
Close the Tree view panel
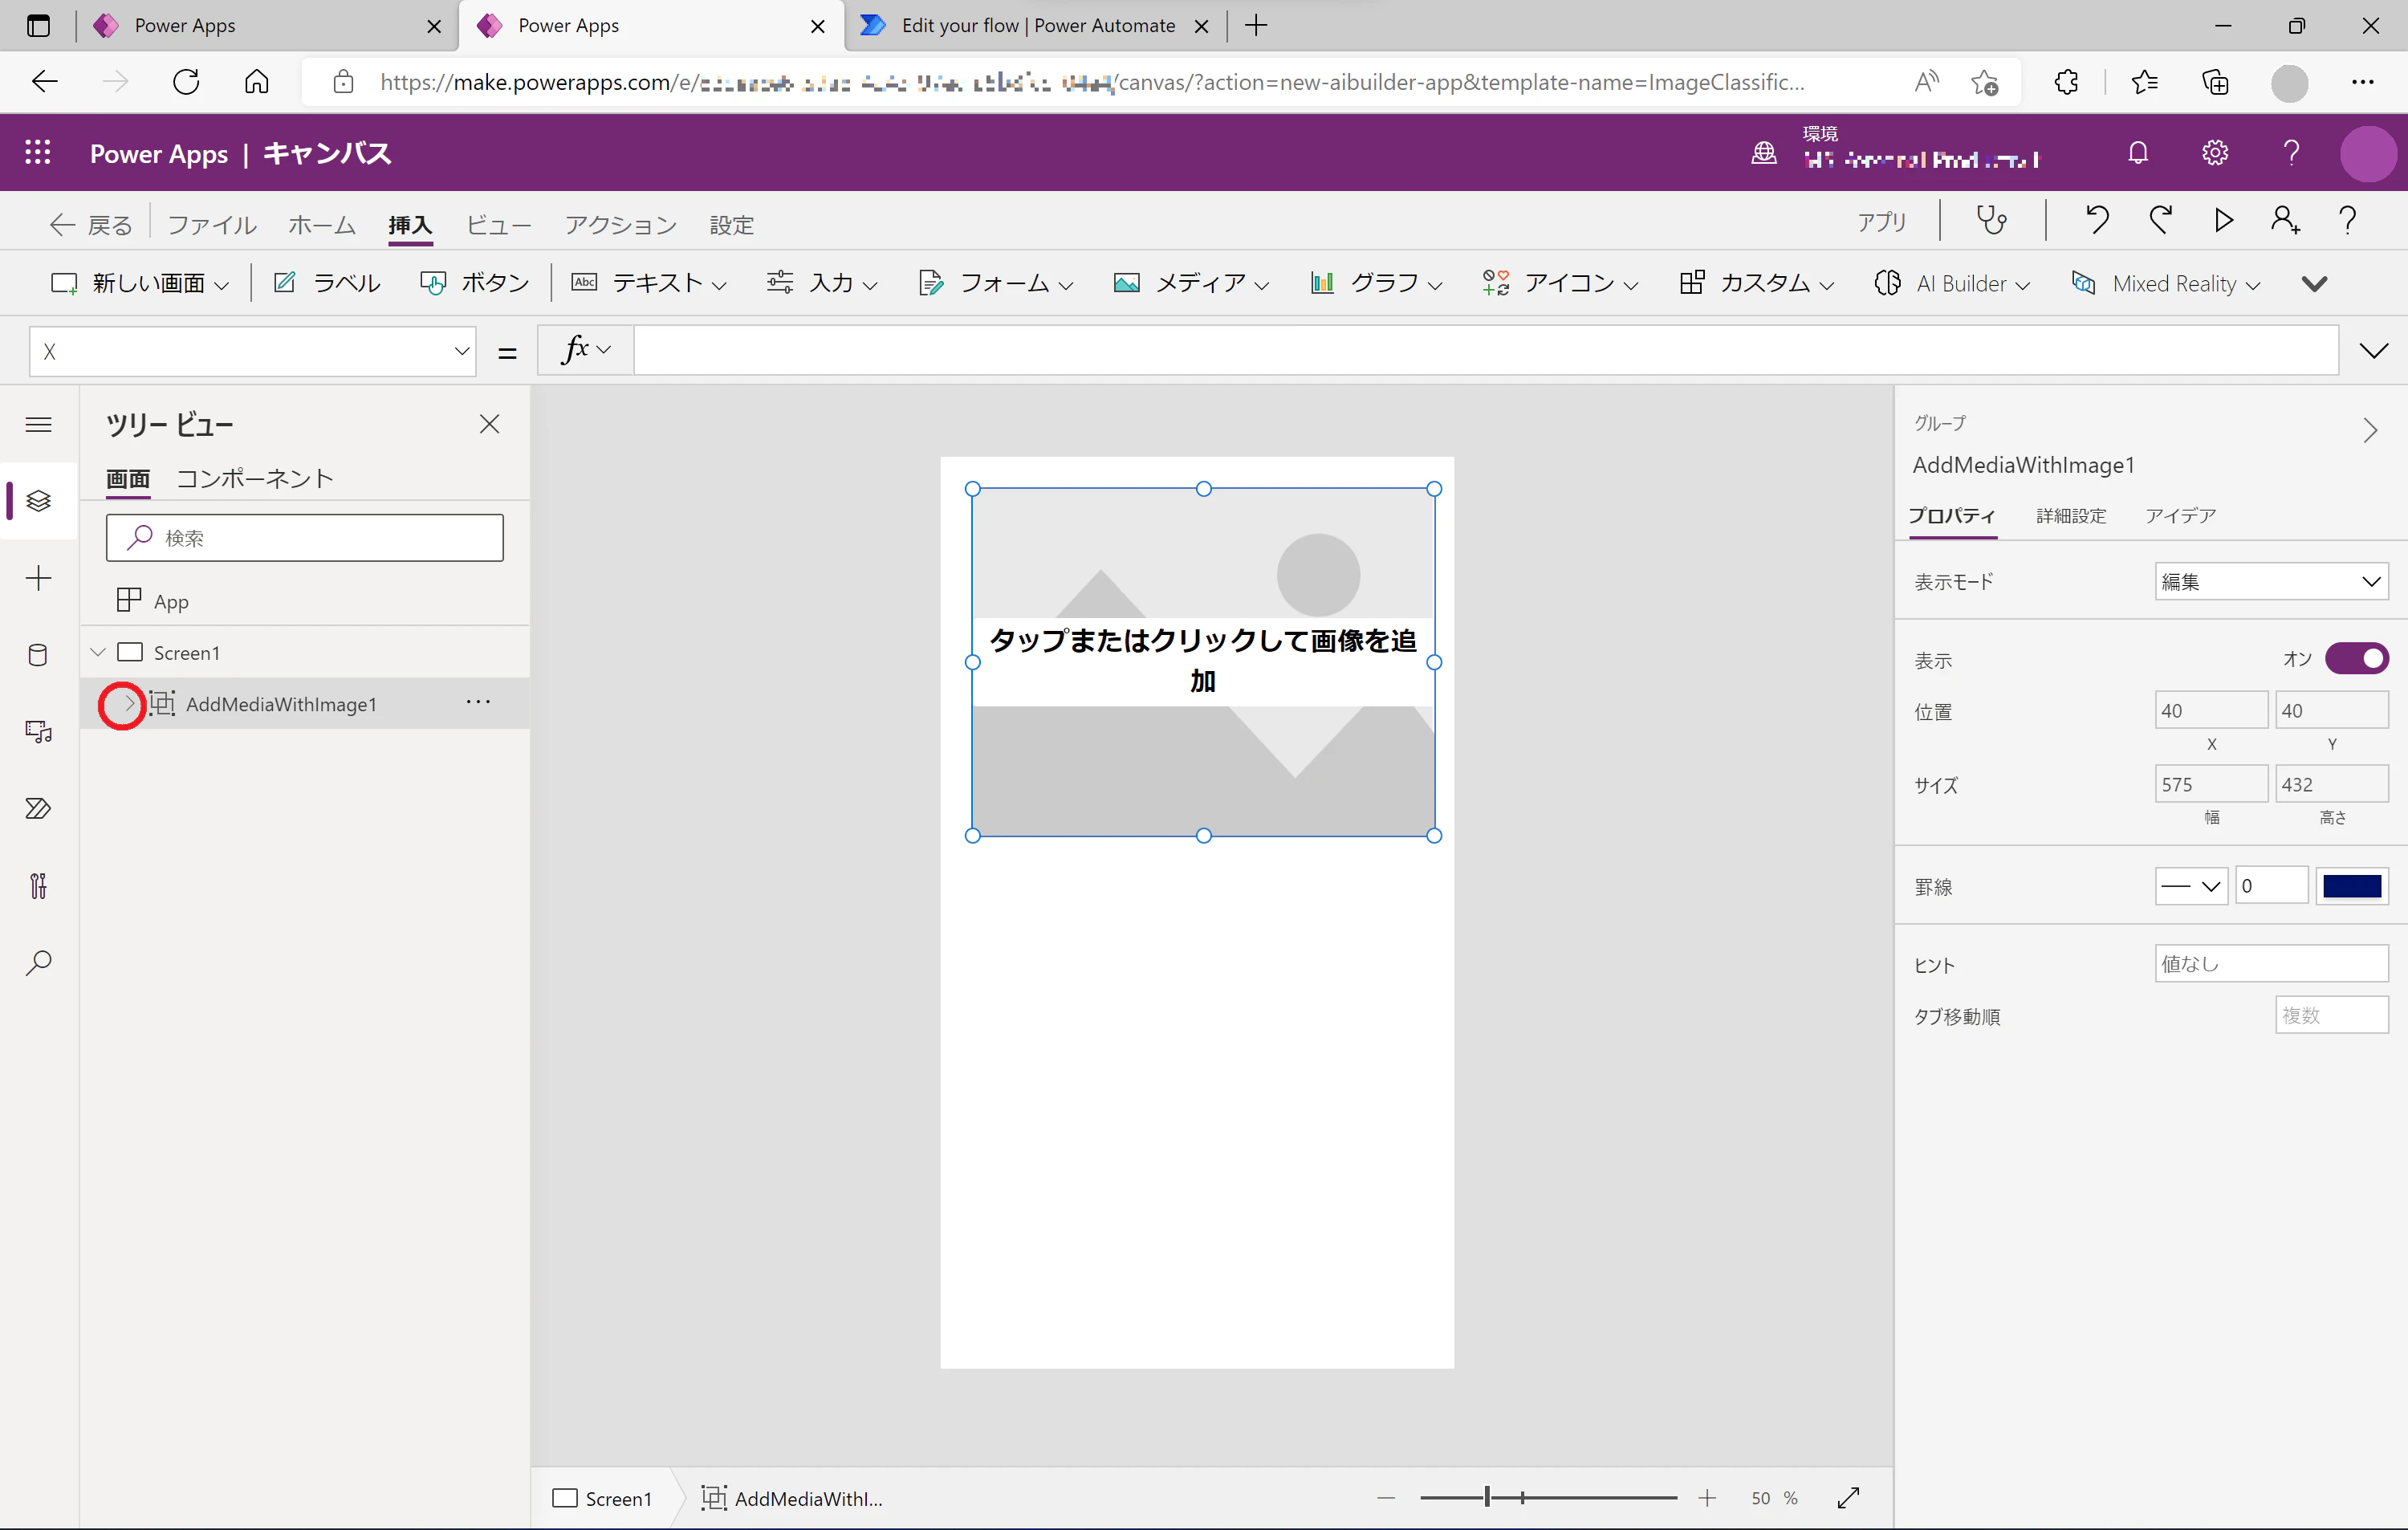(489, 424)
